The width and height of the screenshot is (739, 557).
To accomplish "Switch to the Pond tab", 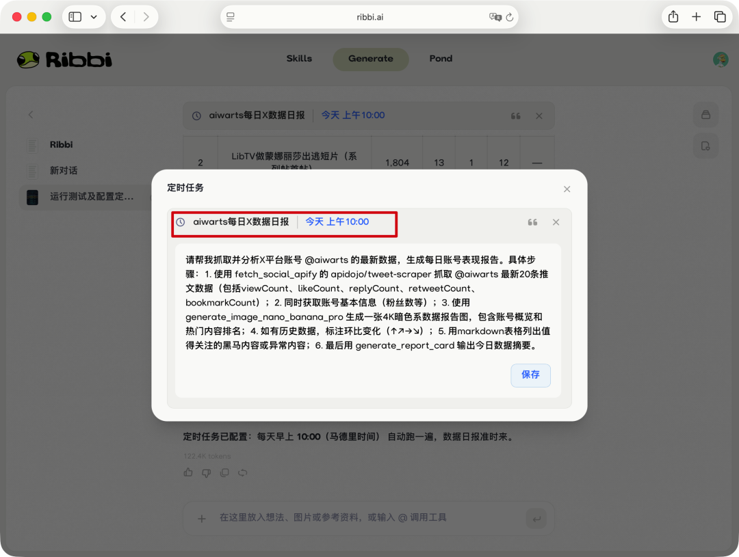I will coord(441,59).
